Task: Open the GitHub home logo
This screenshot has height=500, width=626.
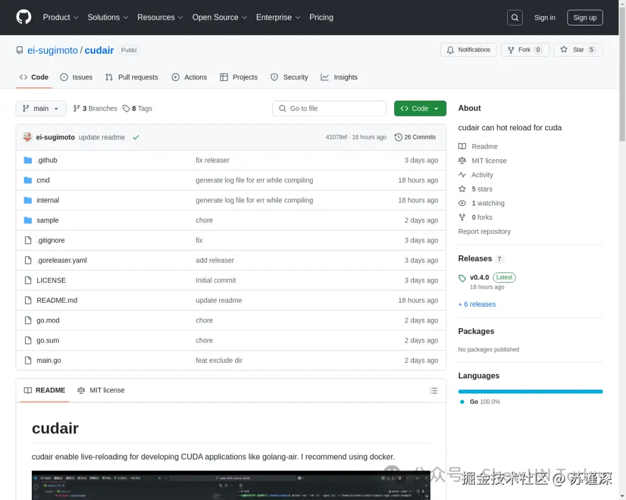Action: click(24, 17)
